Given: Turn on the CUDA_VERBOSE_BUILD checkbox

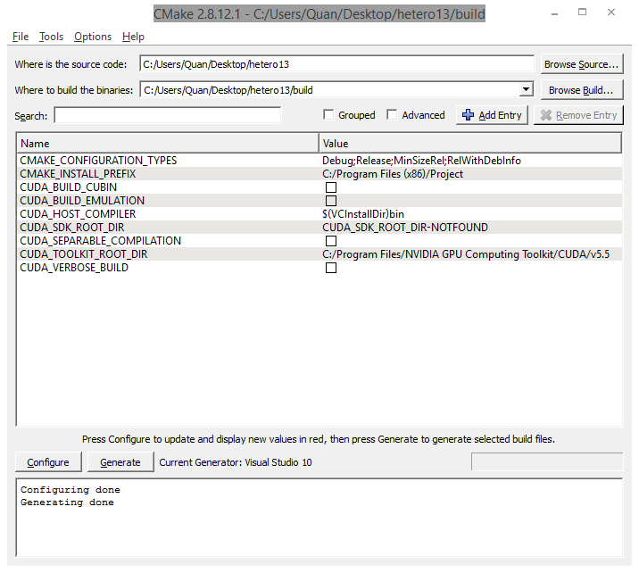Looking at the screenshot, I should click(331, 268).
